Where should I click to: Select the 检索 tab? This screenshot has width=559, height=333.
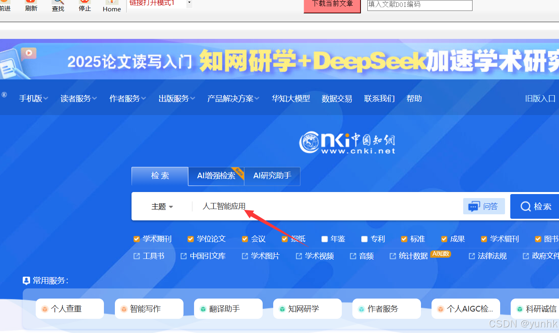point(160,176)
